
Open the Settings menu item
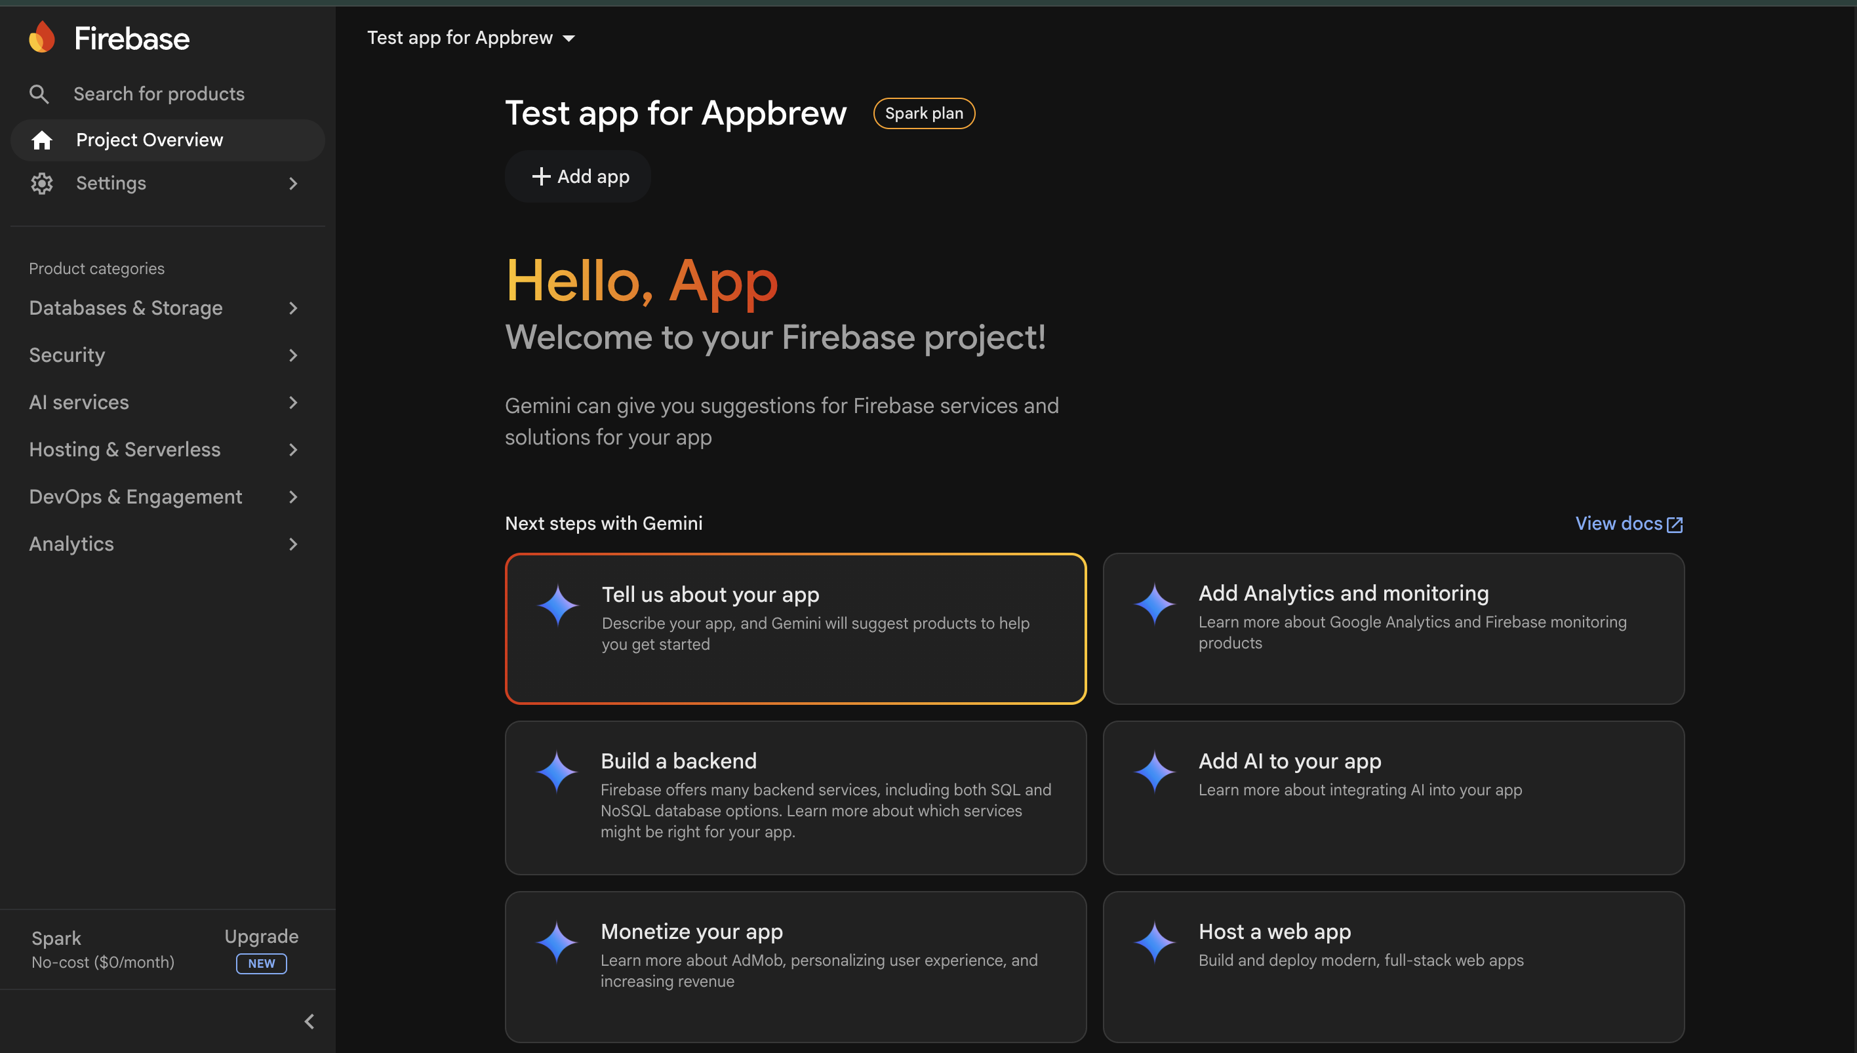point(168,184)
